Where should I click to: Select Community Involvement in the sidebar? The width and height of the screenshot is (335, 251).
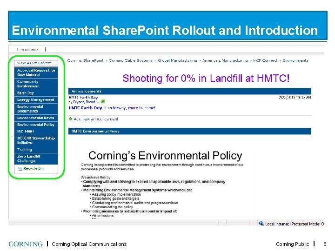click(x=36, y=84)
